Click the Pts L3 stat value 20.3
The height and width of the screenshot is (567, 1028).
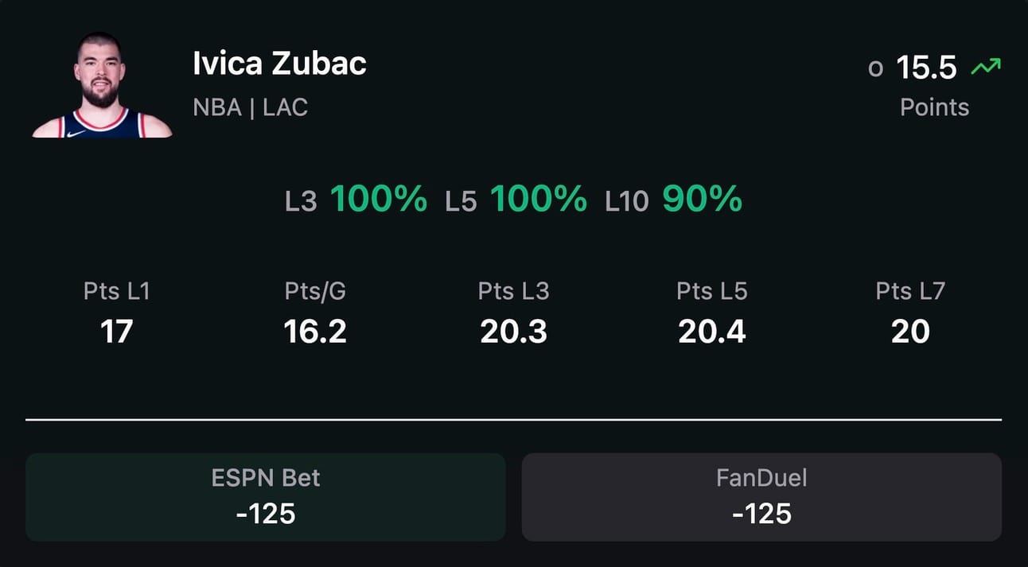[513, 331]
